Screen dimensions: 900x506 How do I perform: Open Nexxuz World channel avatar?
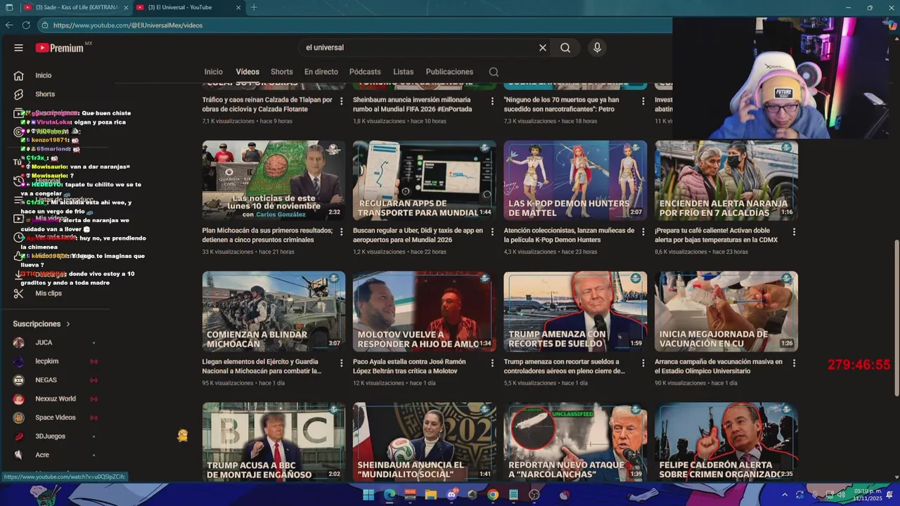[x=19, y=398]
